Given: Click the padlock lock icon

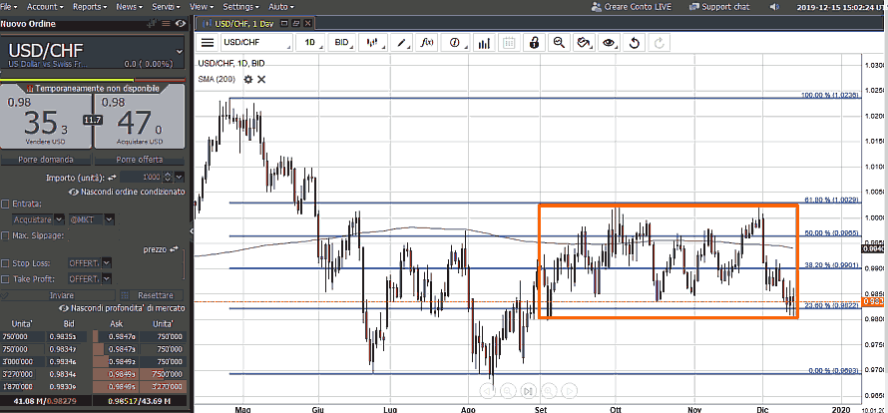Looking at the screenshot, I should [534, 43].
